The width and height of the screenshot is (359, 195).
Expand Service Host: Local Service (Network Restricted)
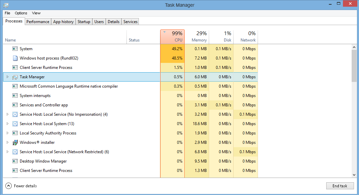[x=8, y=152]
